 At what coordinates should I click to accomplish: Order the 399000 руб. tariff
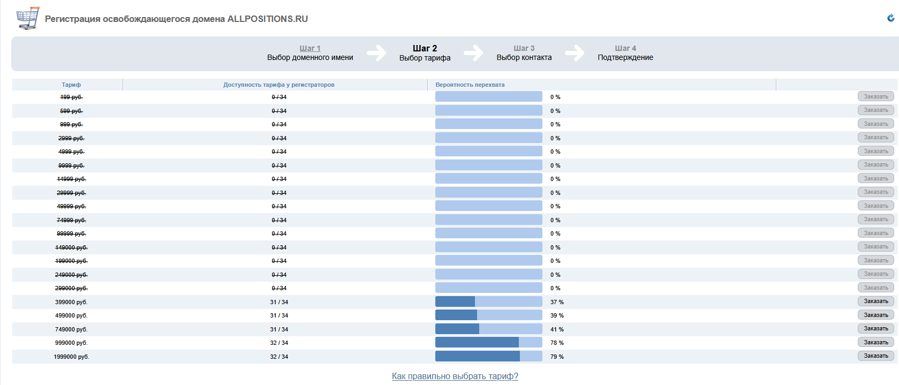875,301
